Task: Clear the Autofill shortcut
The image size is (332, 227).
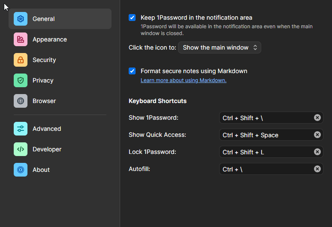Action: [x=317, y=169]
